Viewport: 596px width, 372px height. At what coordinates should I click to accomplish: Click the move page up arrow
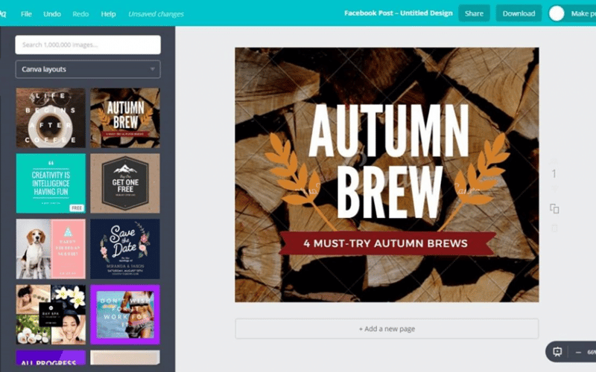pyautogui.click(x=554, y=159)
